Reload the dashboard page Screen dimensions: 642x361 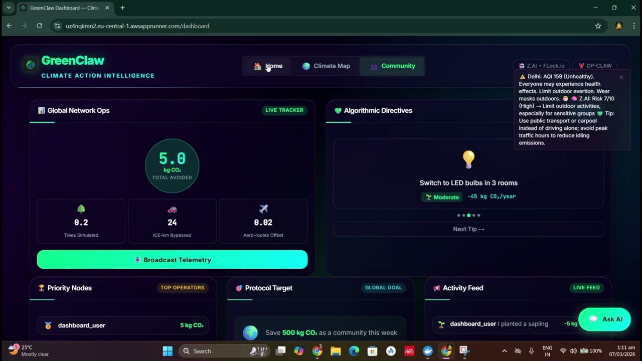pos(39,26)
